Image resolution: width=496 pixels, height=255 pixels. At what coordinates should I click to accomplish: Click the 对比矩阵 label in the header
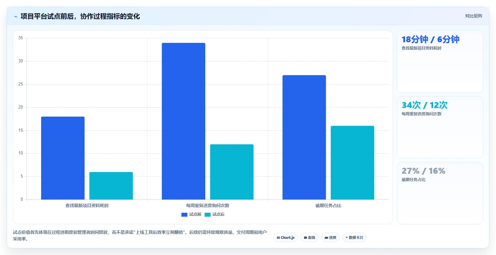(474, 16)
